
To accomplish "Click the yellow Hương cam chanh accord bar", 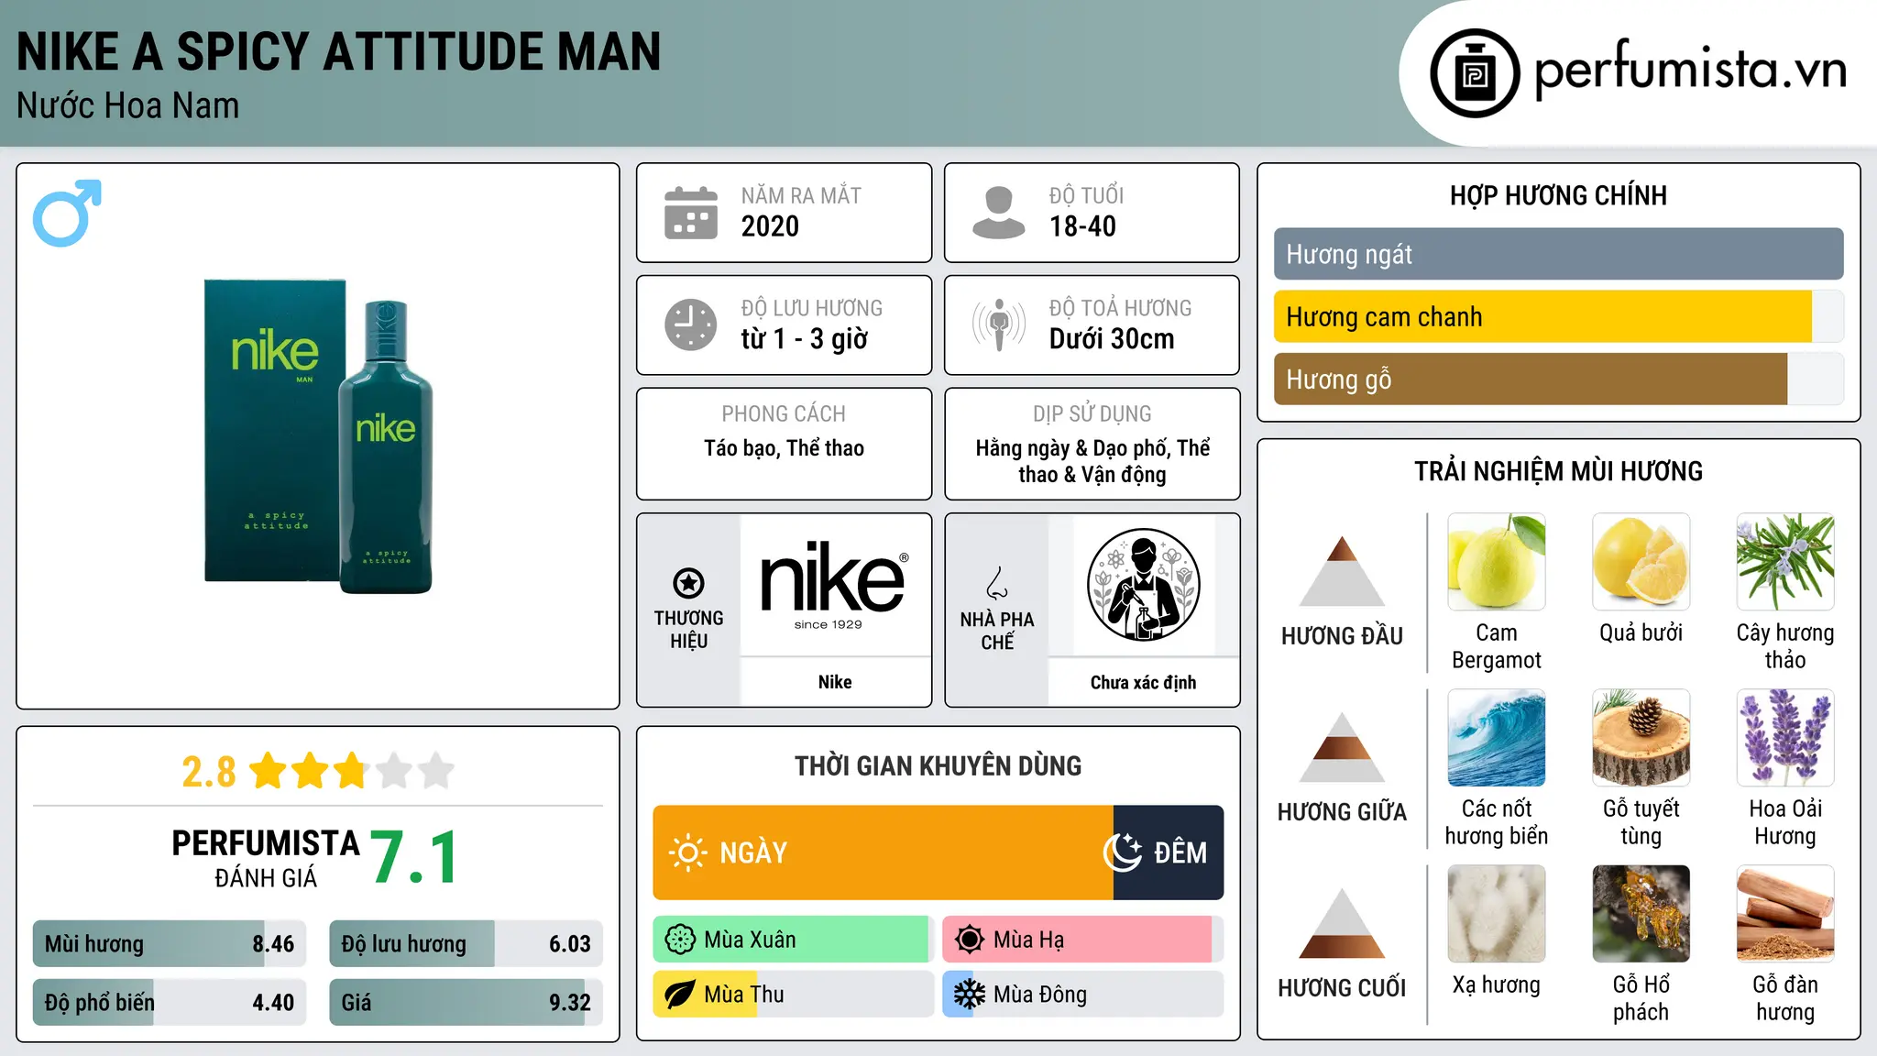I will pos(1558,316).
